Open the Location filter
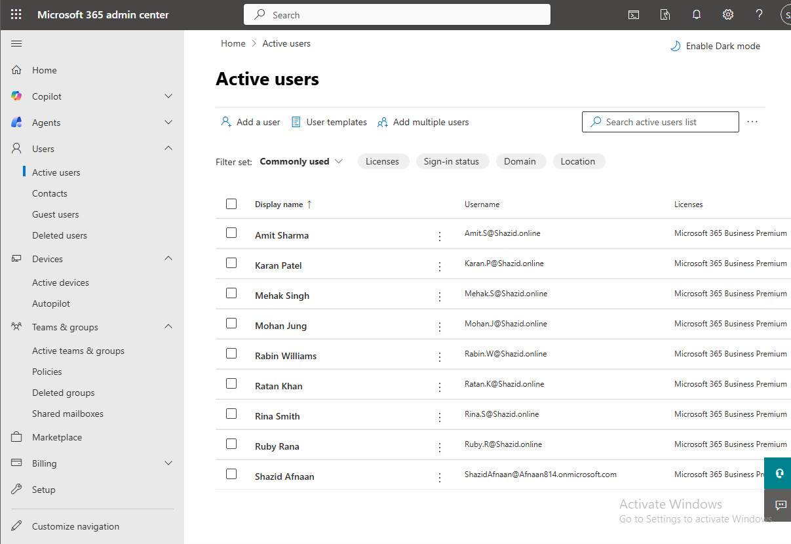 [x=578, y=161]
